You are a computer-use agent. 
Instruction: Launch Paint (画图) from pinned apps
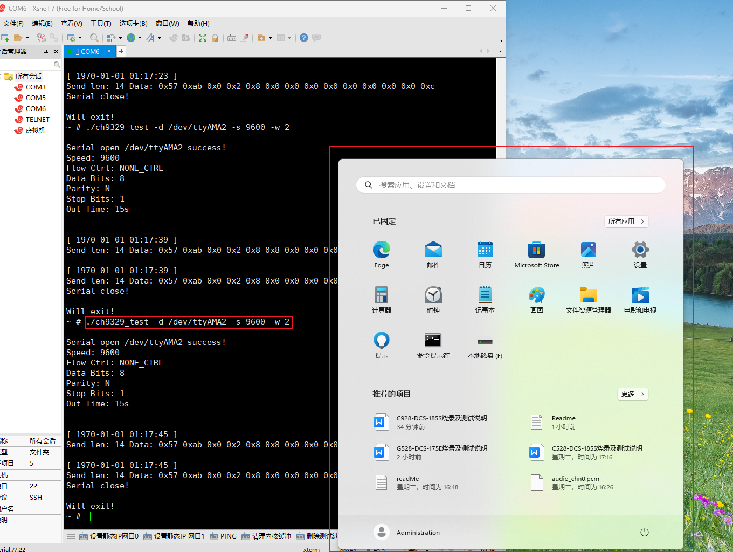[537, 300]
